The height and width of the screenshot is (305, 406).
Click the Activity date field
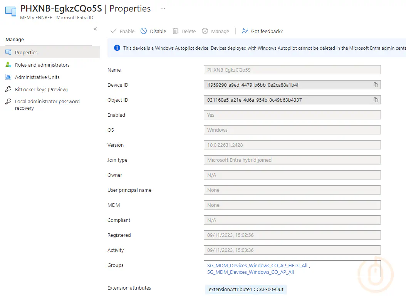click(292, 250)
